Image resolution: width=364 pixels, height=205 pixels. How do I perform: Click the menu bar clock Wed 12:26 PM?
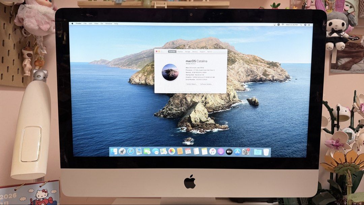292,25
